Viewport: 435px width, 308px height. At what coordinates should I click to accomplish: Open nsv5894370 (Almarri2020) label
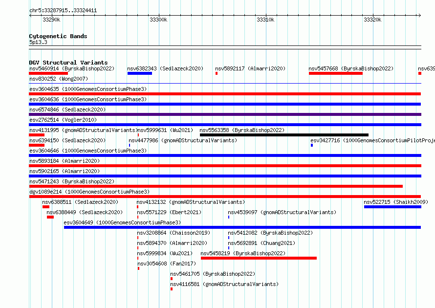pyautogui.click(x=172, y=243)
